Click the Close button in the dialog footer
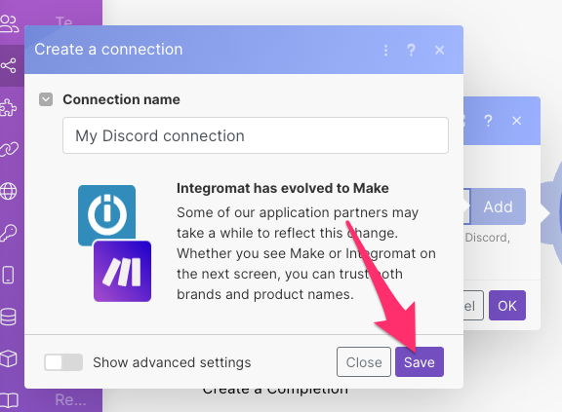The height and width of the screenshot is (412, 562). tap(363, 361)
